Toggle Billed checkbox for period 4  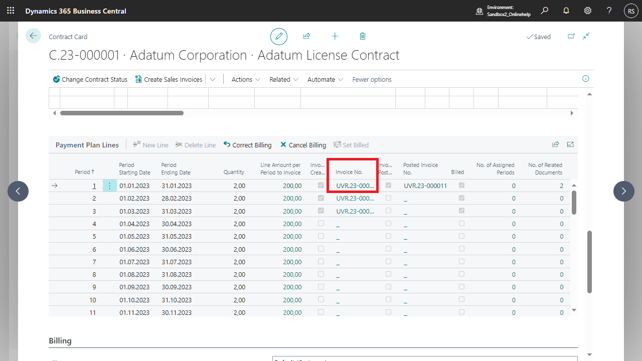pyautogui.click(x=461, y=224)
